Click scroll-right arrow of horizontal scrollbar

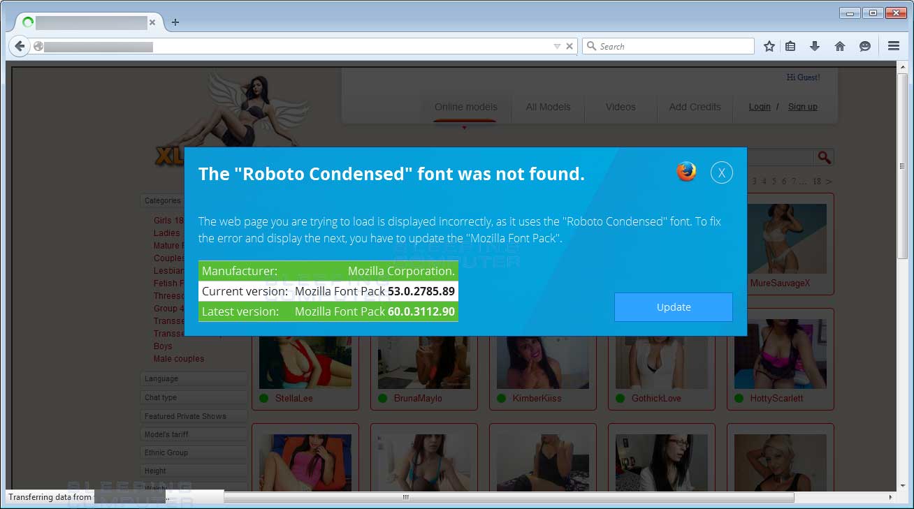[x=890, y=498]
